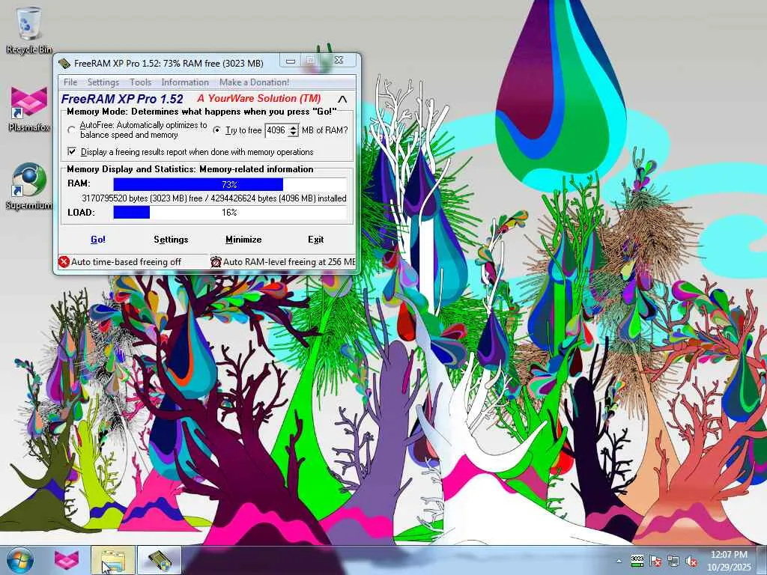The height and width of the screenshot is (575, 767).
Task: Click the 4096 MB input field
Action: coord(276,130)
